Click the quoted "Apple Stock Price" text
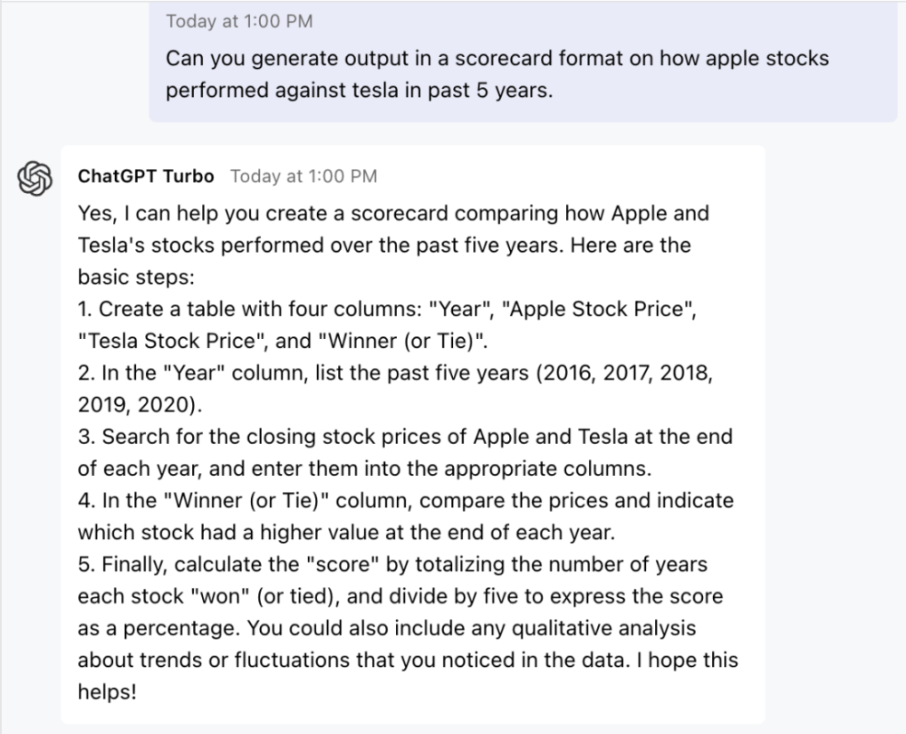Viewport: 906px width, 734px height. point(602,309)
